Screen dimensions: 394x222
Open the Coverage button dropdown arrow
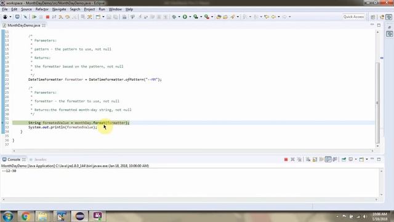coord(201,17)
